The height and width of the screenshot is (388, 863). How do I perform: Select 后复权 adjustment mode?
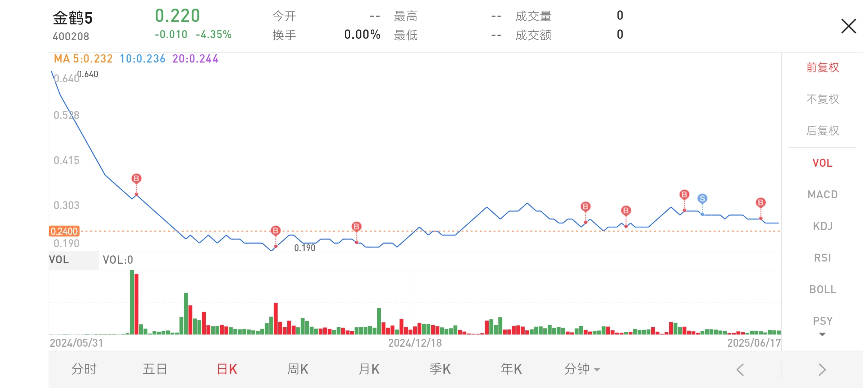click(x=822, y=130)
